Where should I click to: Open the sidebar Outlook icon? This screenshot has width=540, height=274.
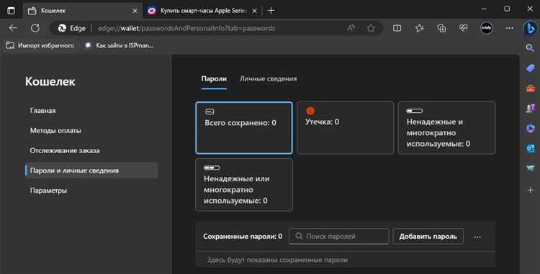pos(531,149)
